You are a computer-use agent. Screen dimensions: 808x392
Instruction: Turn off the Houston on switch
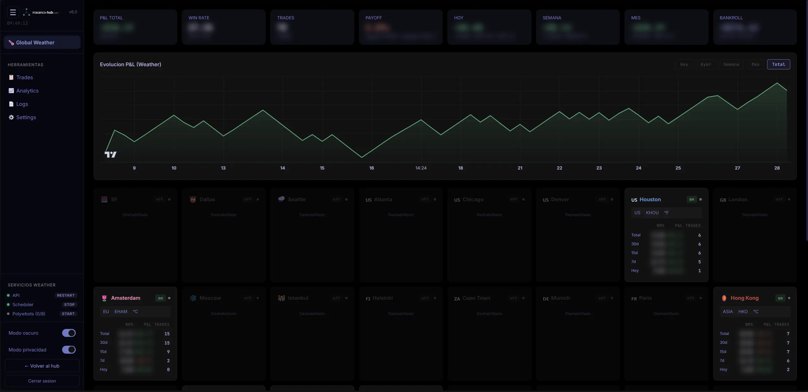click(692, 199)
